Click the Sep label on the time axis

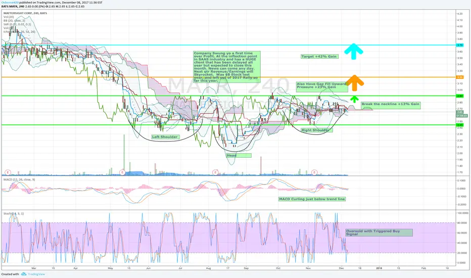click(246, 268)
